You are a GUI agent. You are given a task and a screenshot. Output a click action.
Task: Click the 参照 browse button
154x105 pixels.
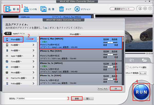(x=76, y=98)
